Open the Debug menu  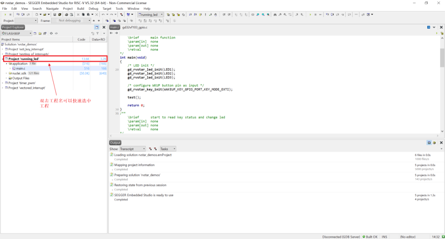pos(94,9)
